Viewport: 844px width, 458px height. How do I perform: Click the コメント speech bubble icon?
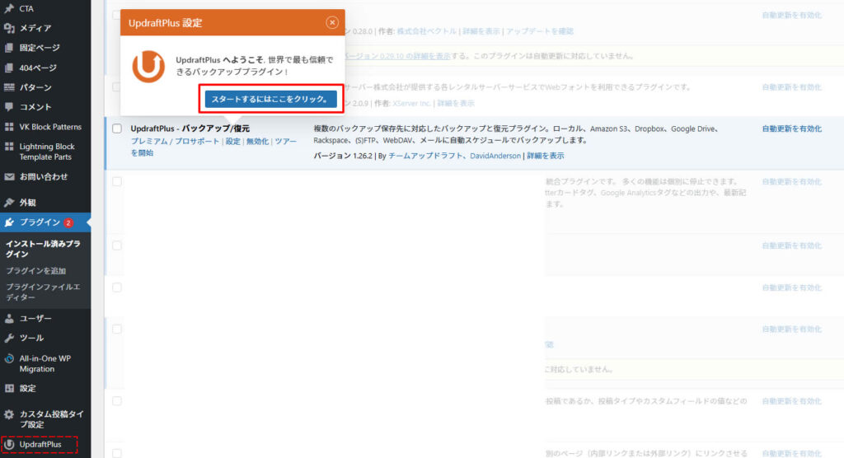pyautogui.click(x=9, y=106)
